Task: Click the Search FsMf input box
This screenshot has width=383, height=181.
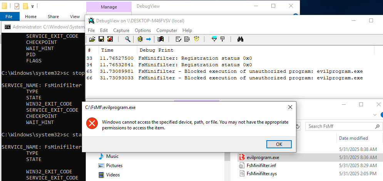Action: pos(339,126)
